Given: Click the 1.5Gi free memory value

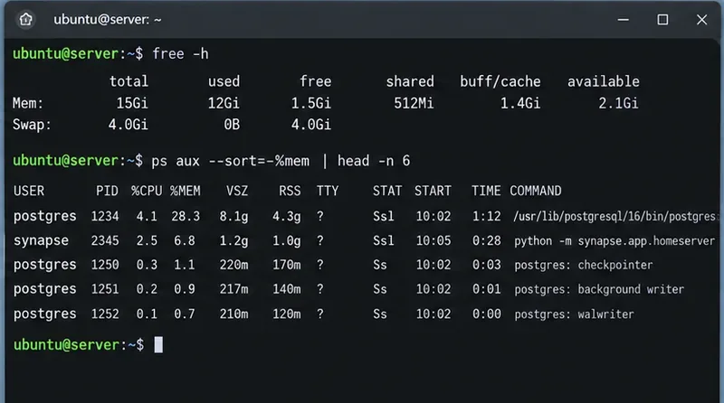Looking at the screenshot, I should 310,103.
